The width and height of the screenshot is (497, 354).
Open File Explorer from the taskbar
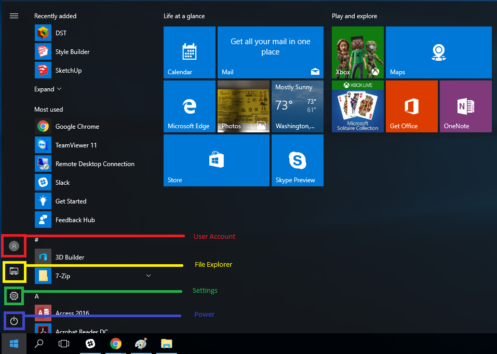[166, 344]
